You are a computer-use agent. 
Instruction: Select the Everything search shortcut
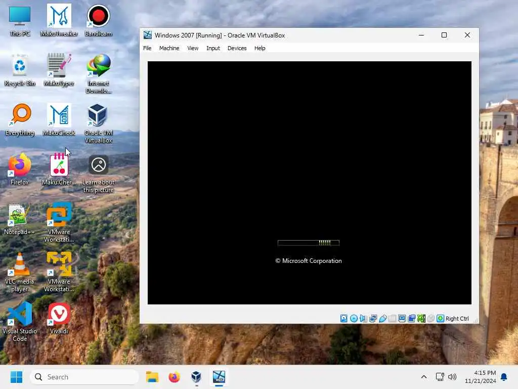pos(20,120)
